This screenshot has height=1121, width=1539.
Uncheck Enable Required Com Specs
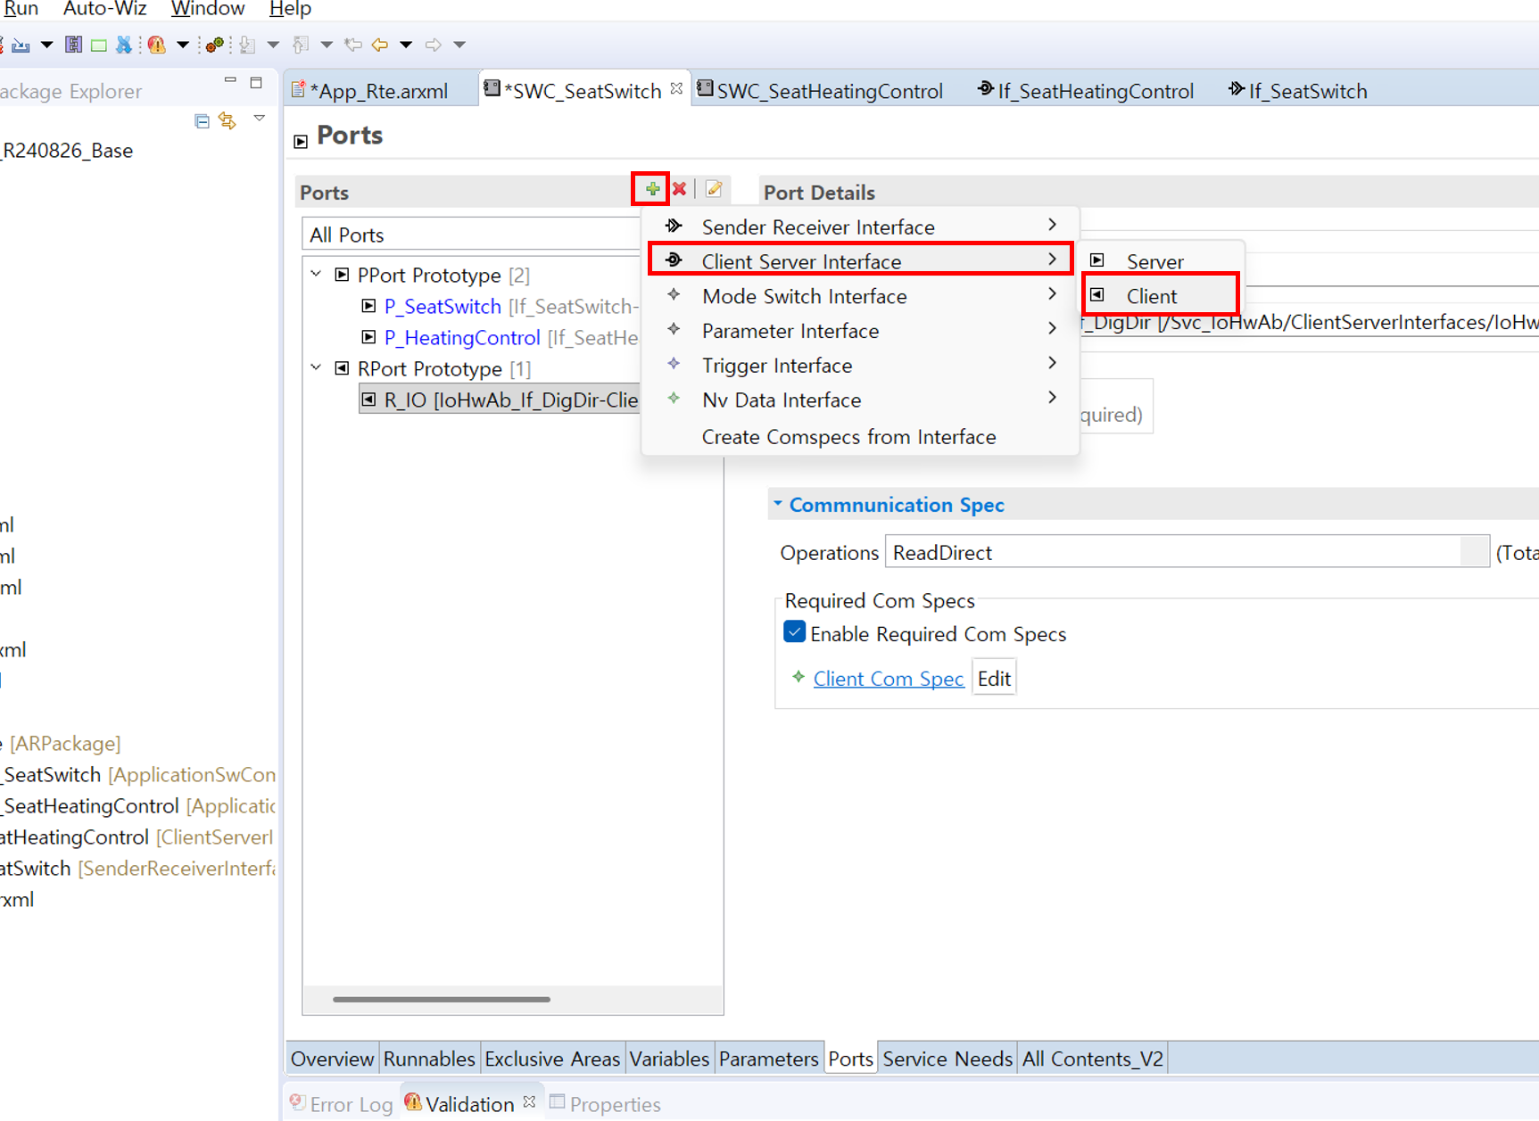794,632
